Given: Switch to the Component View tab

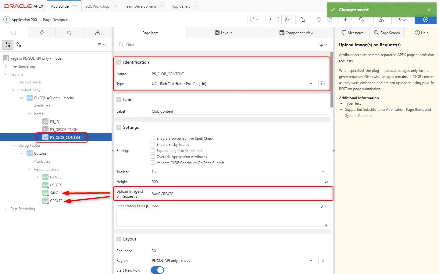Looking at the screenshot, I should [296, 33].
